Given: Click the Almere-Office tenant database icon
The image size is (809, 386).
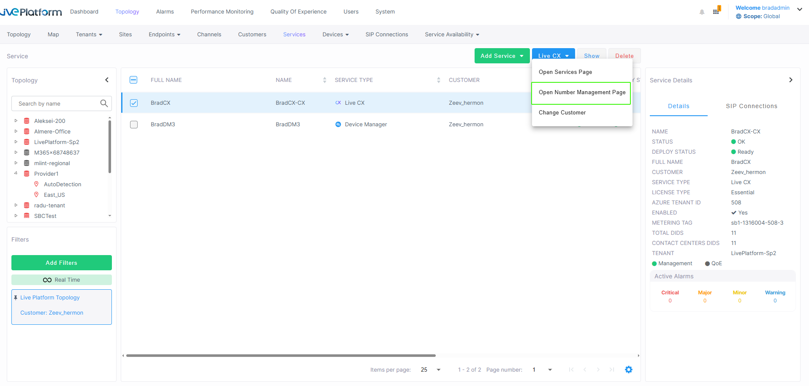Looking at the screenshot, I should tap(27, 131).
